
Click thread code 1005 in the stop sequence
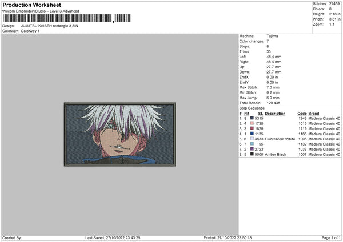click(x=302, y=139)
